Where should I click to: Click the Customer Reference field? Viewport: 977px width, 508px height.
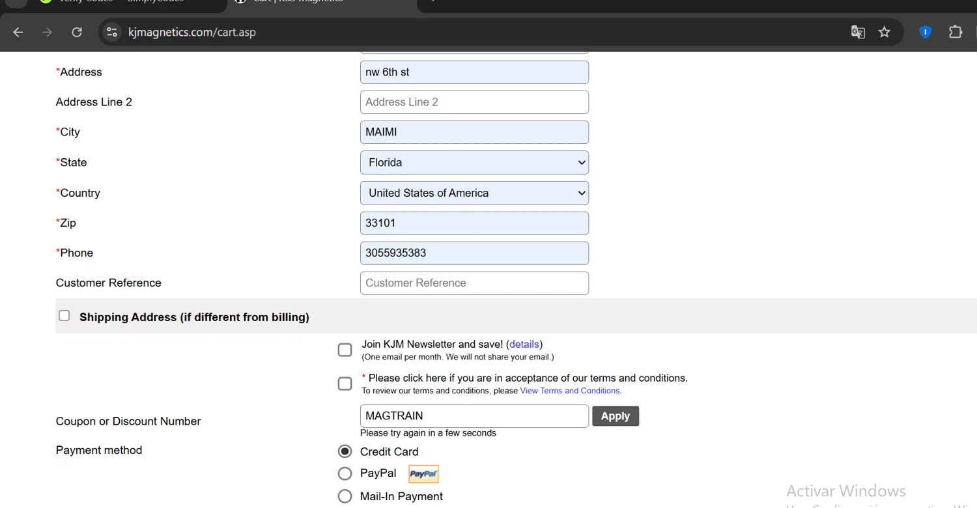coord(474,283)
